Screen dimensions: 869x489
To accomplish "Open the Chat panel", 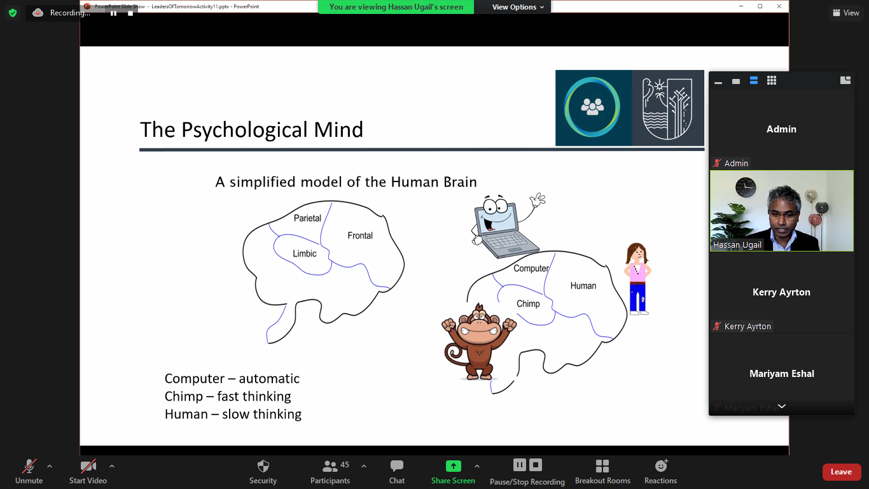I will click(397, 472).
